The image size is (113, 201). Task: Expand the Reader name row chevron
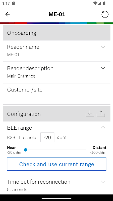click(x=103, y=47)
